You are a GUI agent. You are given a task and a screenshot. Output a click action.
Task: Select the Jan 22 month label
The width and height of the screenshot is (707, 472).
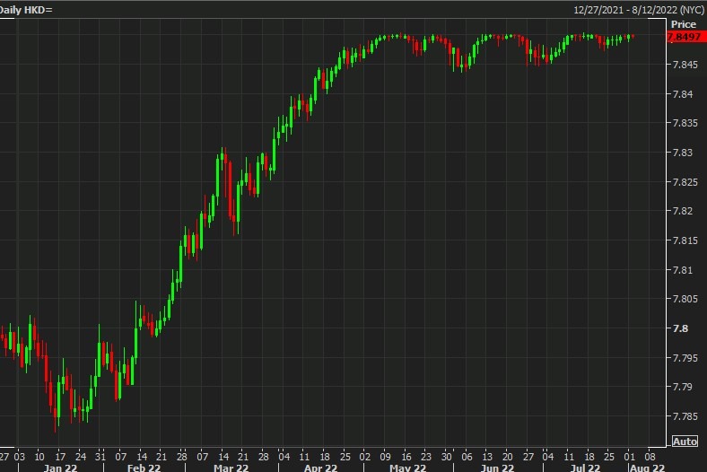click(60, 468)
